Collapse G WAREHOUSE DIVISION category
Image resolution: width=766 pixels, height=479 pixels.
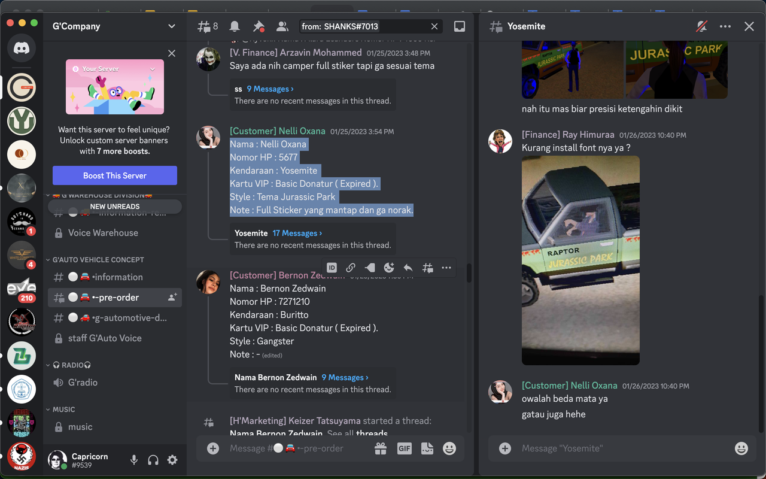tap(99, 195)
